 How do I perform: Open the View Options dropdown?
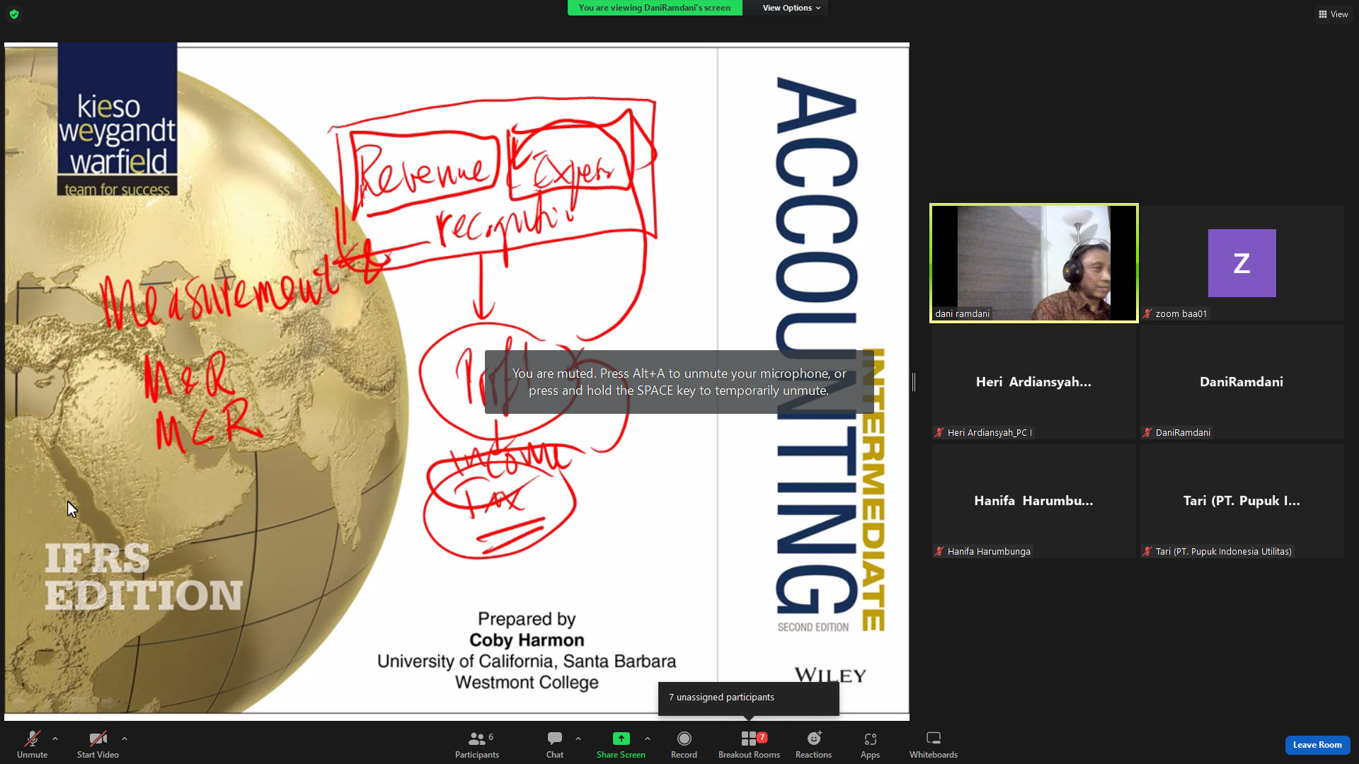coord(791,8)
